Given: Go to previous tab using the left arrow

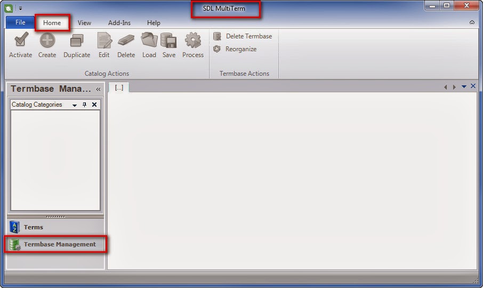Looking at the screenshot, I should [x=446, y=87].
